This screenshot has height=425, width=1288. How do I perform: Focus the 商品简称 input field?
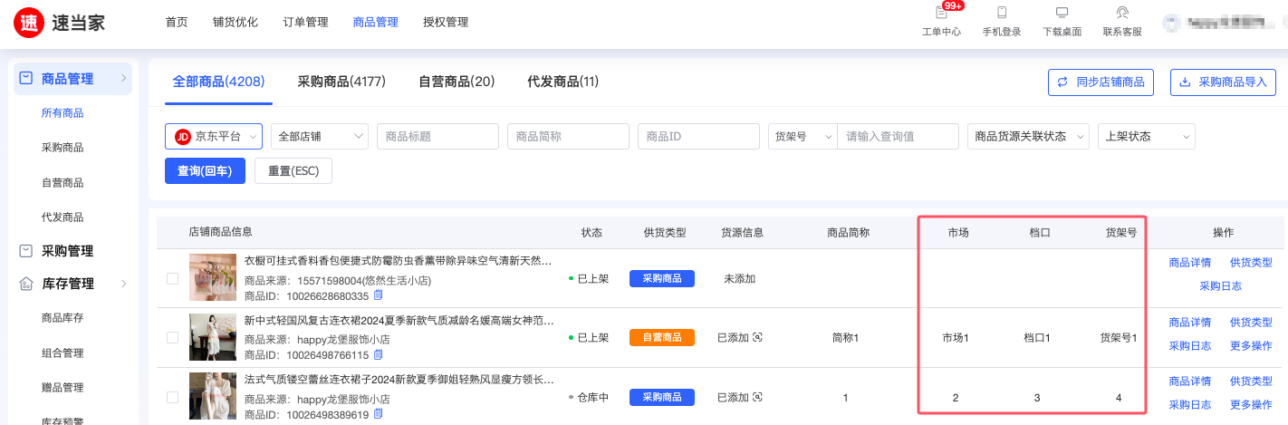[568, 137]
